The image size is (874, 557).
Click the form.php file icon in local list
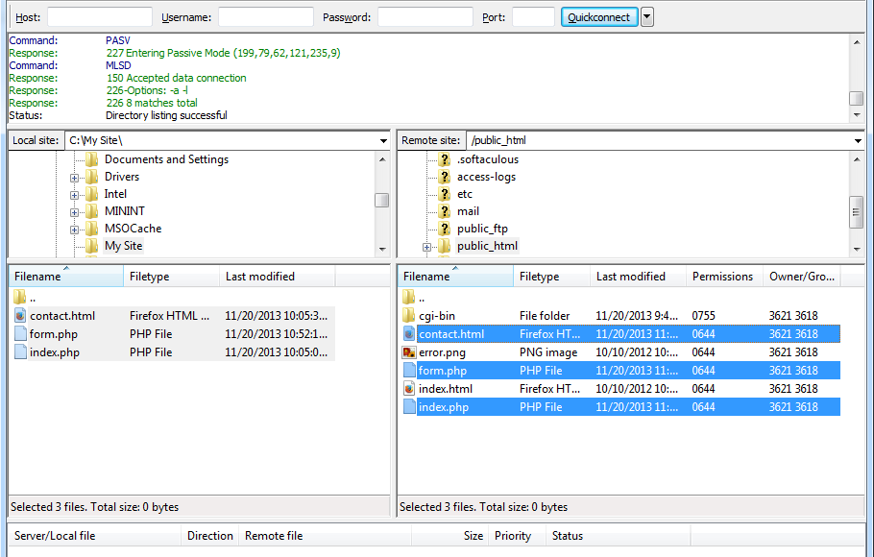[20, 334]
